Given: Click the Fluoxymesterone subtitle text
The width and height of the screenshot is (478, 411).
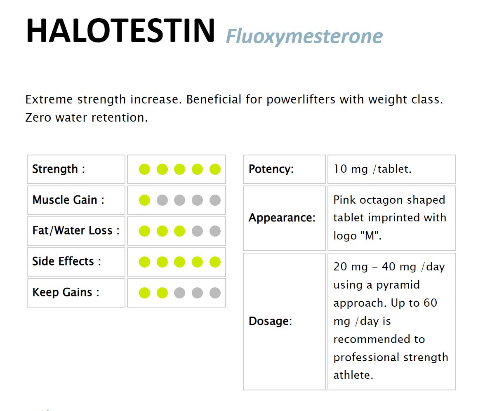Looking at the screenshot, I should (304, 36).
